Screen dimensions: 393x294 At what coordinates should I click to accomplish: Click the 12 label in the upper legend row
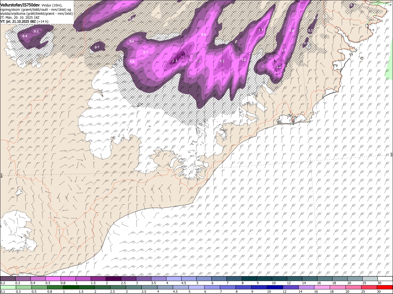tap(289, 283)
